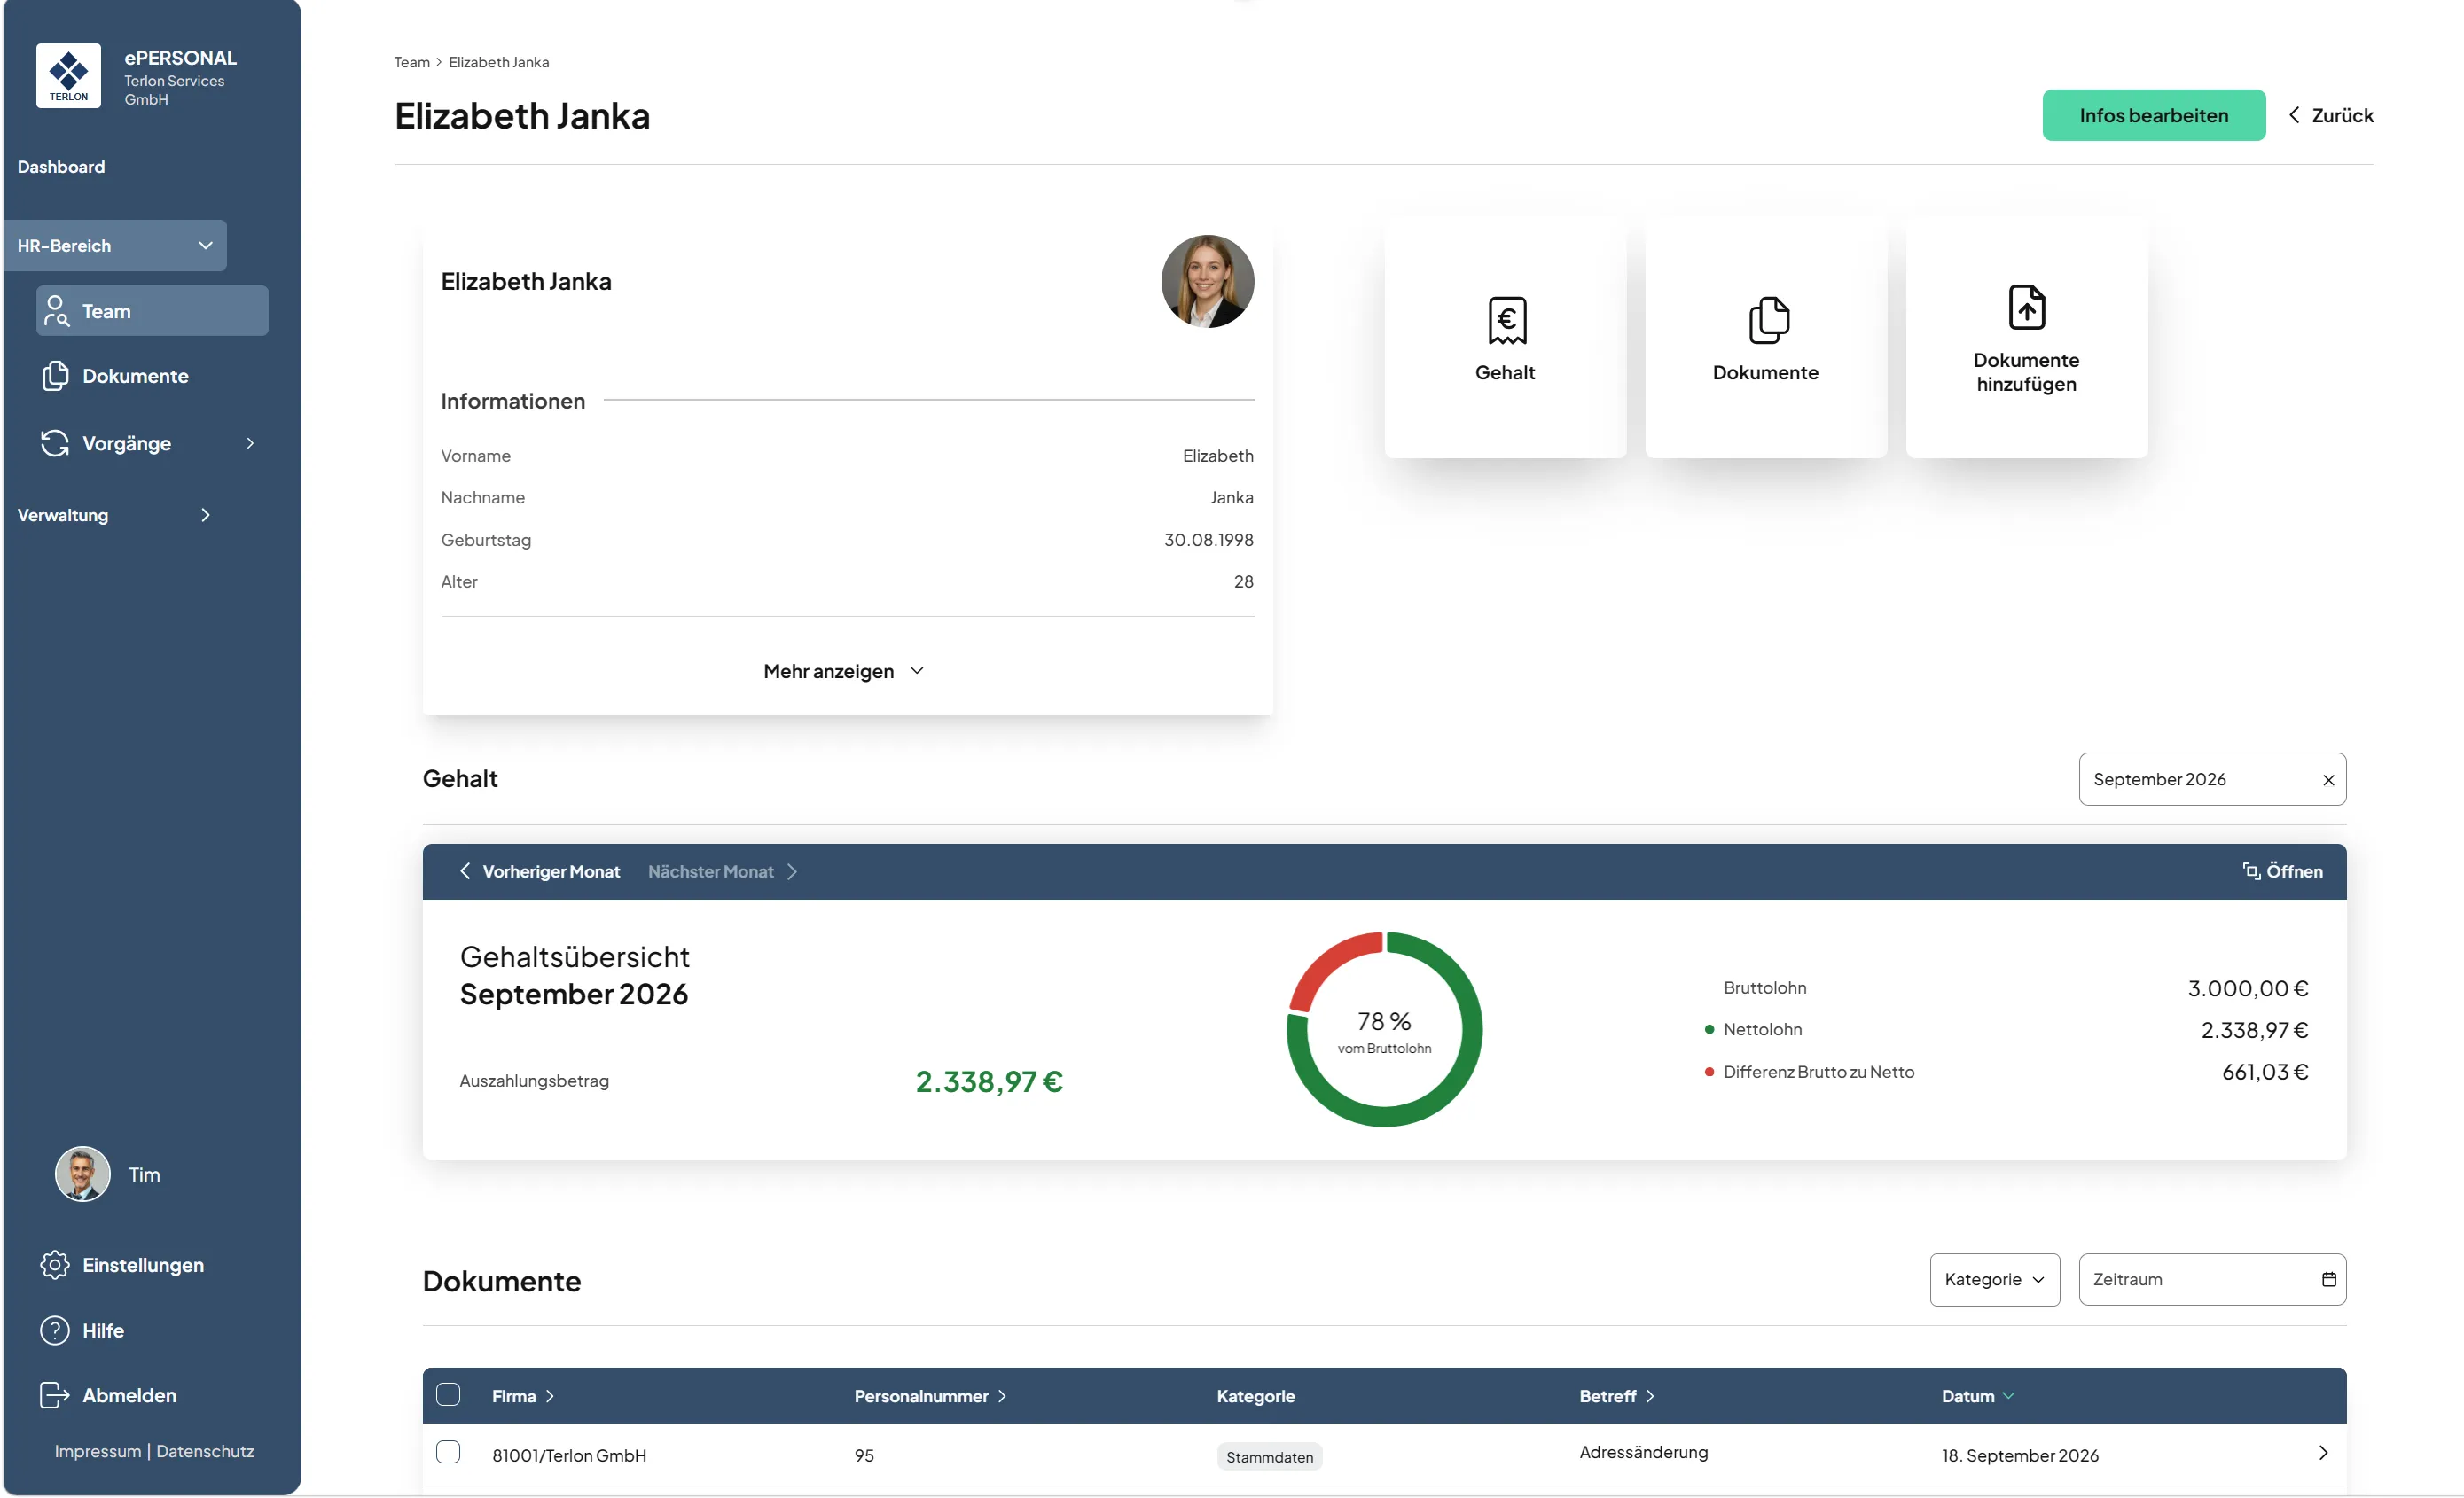Sort documents by the Personalnummer column
The height and width of the screenshot is (1498, 2464).
(x=930, y=1396)
